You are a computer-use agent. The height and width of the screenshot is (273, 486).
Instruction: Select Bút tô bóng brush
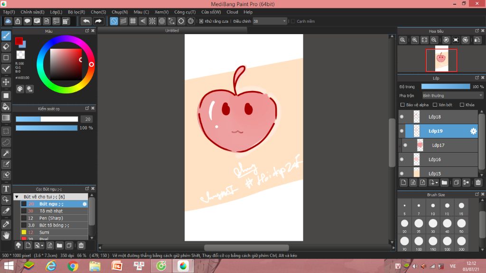(x=54, y=225)
